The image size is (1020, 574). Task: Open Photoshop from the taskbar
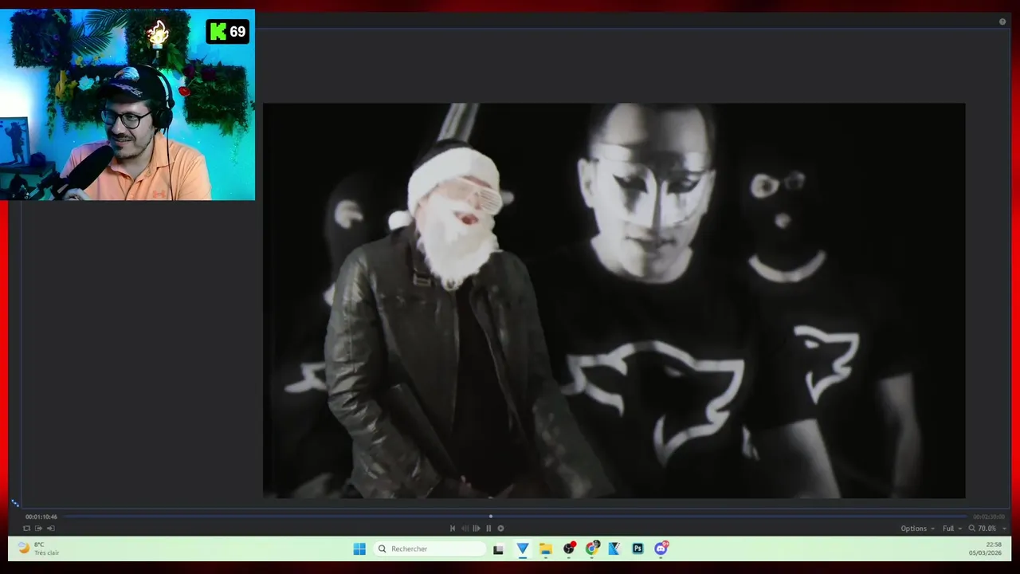637,548
